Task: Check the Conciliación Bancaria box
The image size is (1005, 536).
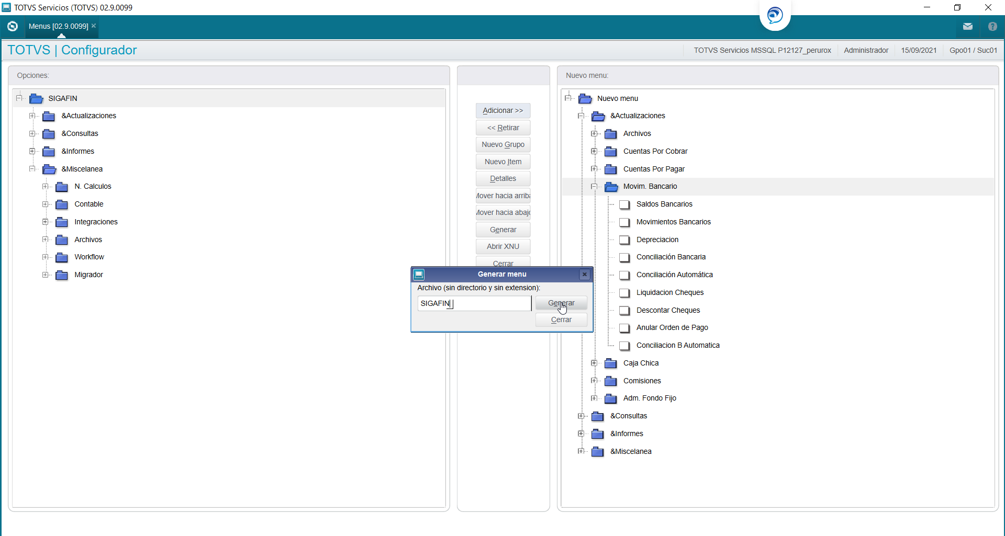Action: click(x=624, y=257)
